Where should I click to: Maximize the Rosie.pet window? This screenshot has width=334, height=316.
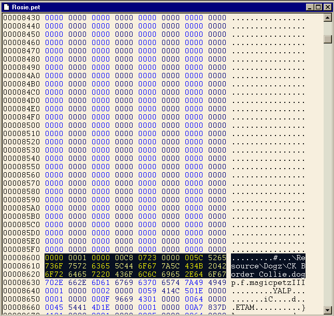318,7
